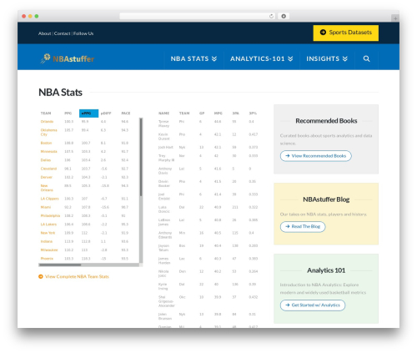Open the Philadelphia team link
417x353 pixels.
[50, 216]
